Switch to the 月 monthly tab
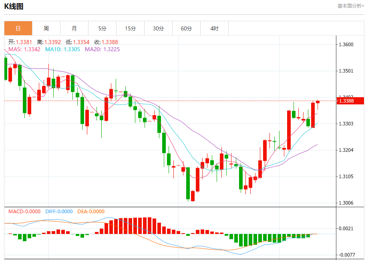368x260 pixels. pyautogui.click(x=74, y=28)
